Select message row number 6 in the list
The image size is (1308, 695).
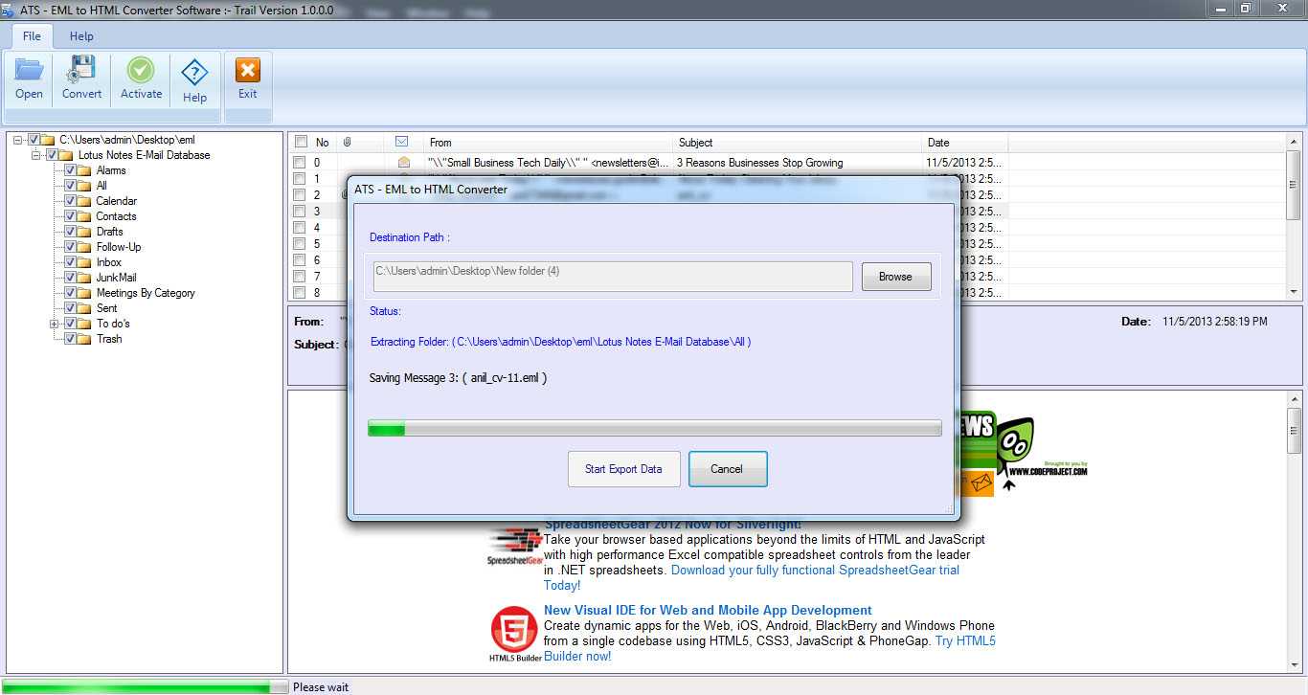pos(317,260)
